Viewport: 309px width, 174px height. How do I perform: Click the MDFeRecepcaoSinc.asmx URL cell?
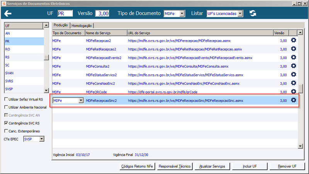pyautogui.click(x=185, y=100)
